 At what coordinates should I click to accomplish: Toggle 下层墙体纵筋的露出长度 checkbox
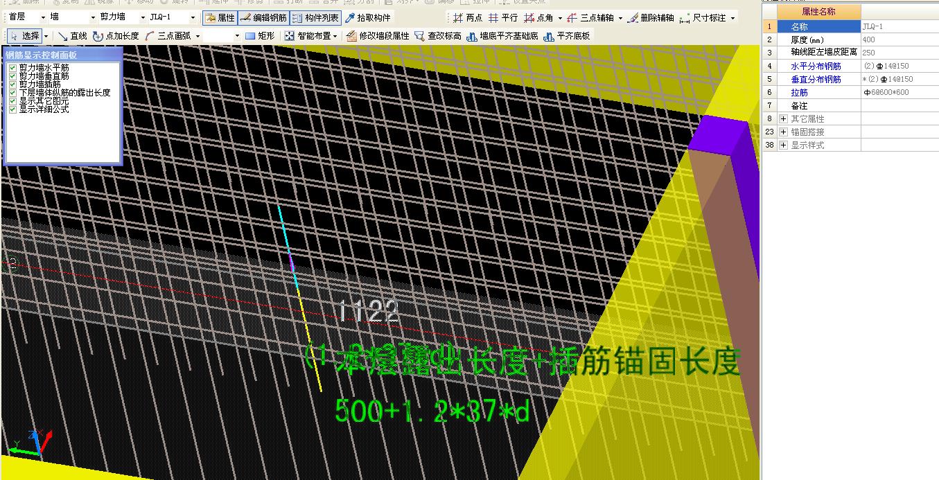[x=12, y=93]
